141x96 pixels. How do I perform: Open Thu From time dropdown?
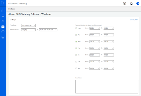95,48
